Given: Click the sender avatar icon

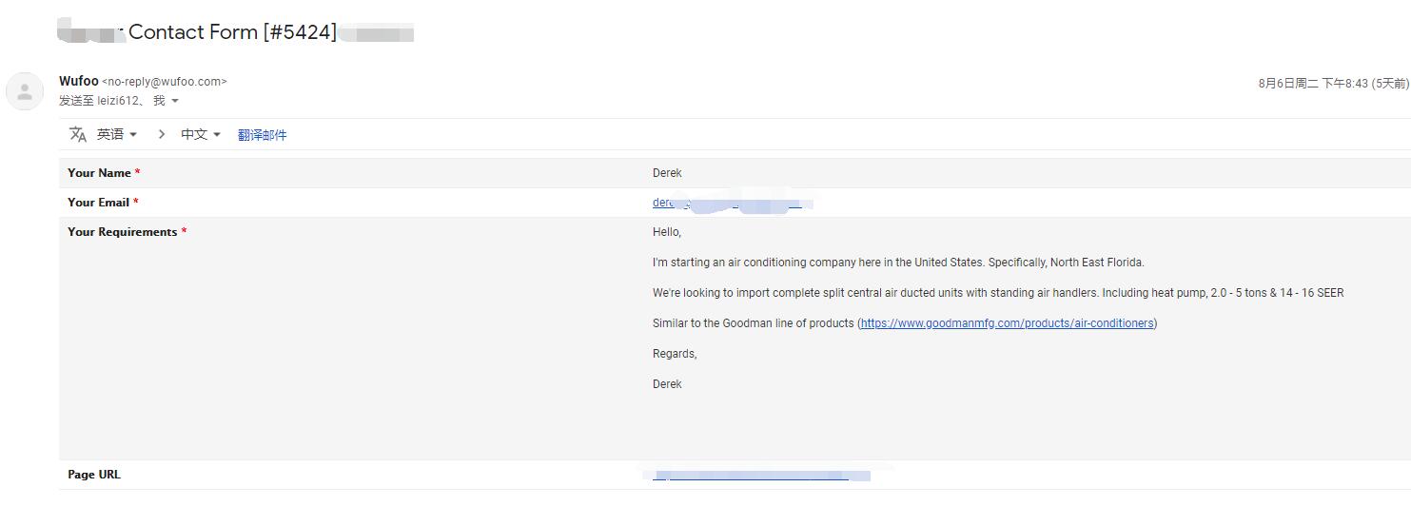Looking at the screenshot, I should pos(25,91).
